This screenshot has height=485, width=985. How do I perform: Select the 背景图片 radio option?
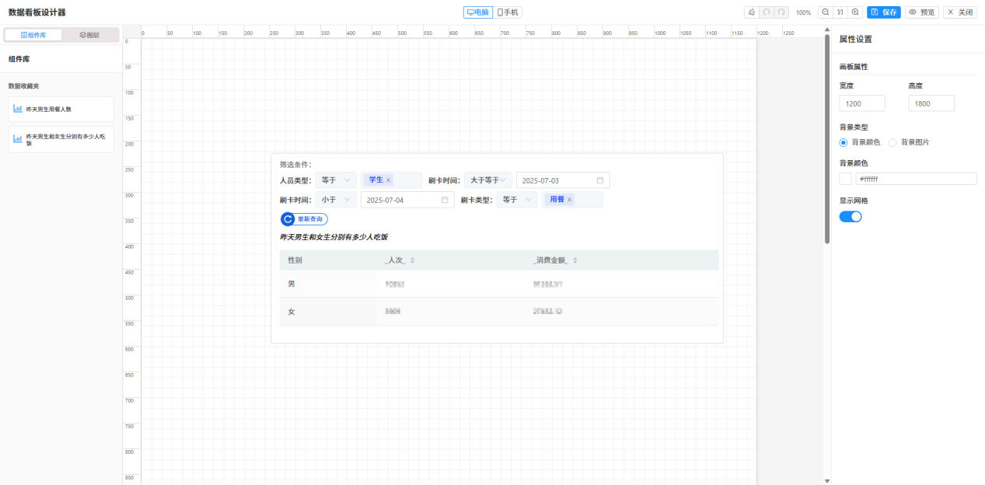892,142
